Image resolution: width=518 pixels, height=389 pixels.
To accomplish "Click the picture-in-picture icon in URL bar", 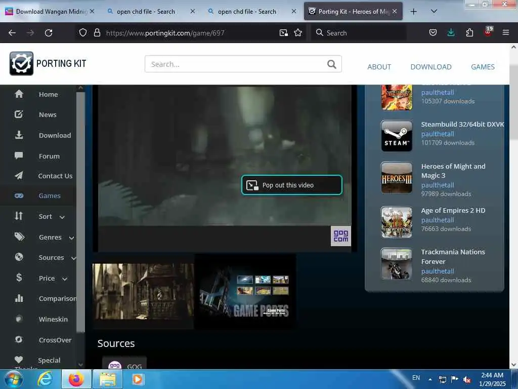I will 283,33.
